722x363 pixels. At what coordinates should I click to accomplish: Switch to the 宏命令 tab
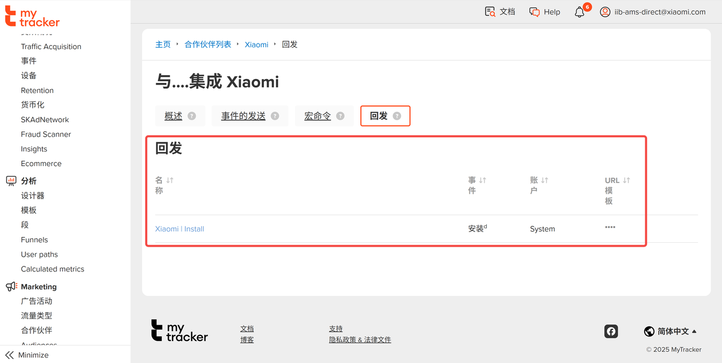click(318, 116)
